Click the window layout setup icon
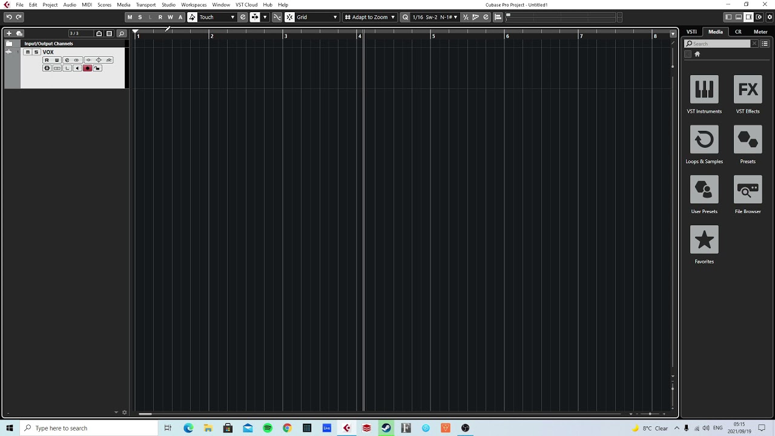This screenshot has width=775, height=436. (x=759, y=17)
